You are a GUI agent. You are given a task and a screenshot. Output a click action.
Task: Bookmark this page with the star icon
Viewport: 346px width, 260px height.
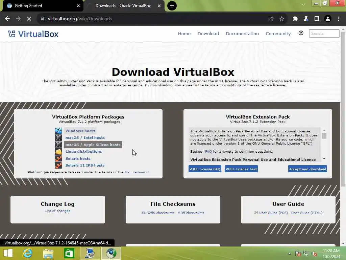[x=282, y=19]
